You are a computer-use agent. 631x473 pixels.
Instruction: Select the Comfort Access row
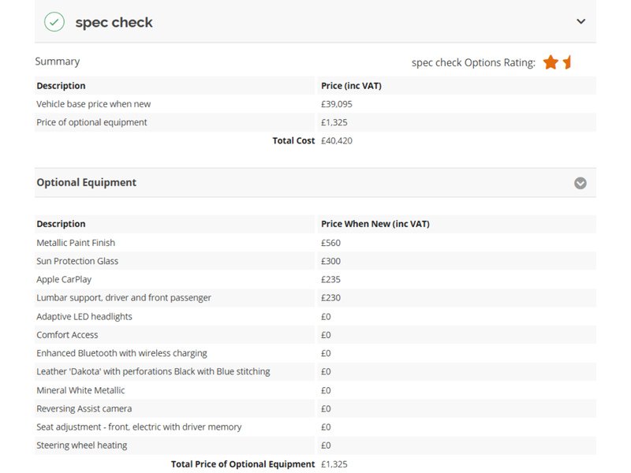67,335
